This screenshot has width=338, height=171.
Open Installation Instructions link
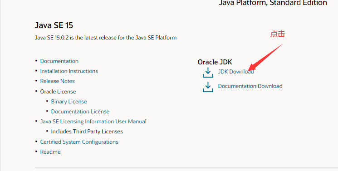(x=69, y=71)
